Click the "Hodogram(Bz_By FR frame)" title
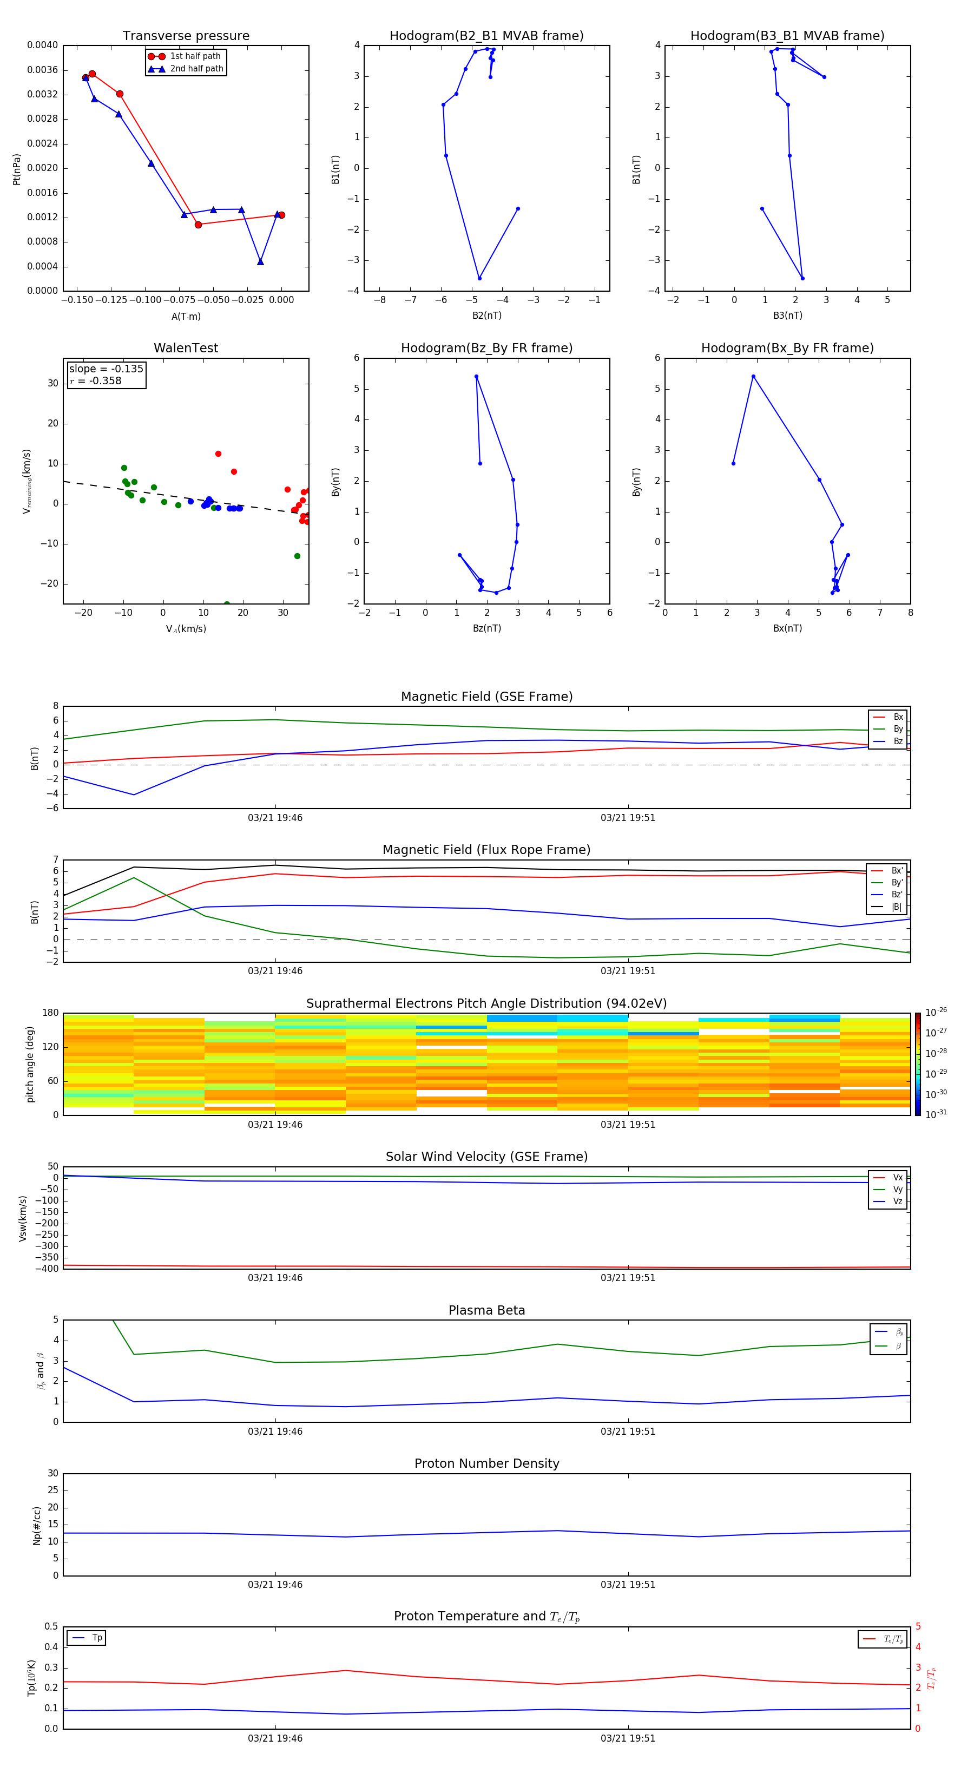This screenshot has width=974, height=1786. [x=486, y=348]
